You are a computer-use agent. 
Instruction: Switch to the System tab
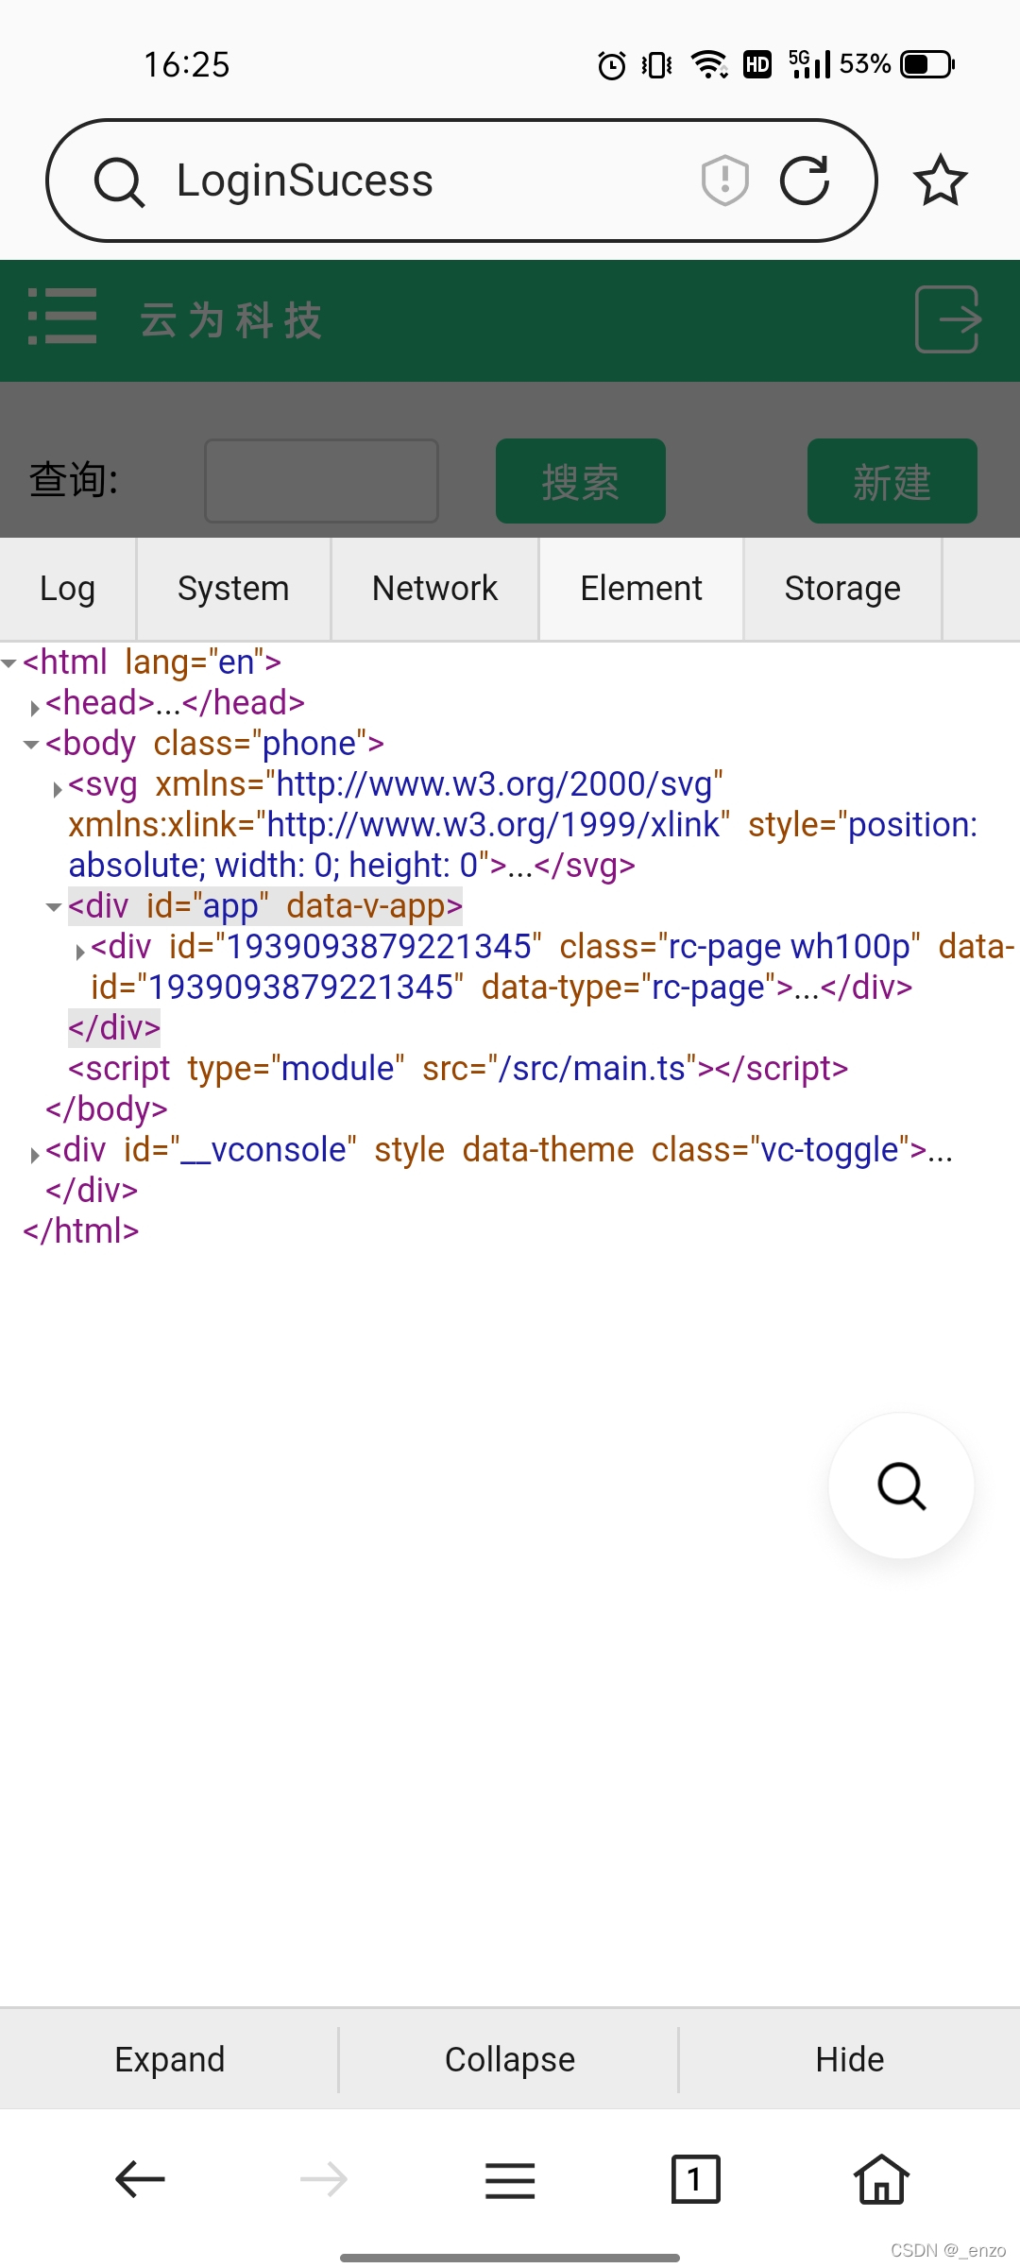(233, 589)
